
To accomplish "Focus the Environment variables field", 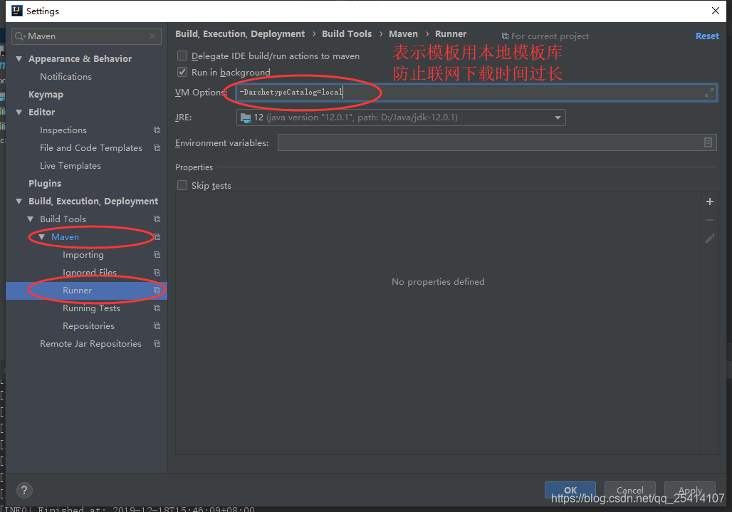I will [x=497, y=142].
